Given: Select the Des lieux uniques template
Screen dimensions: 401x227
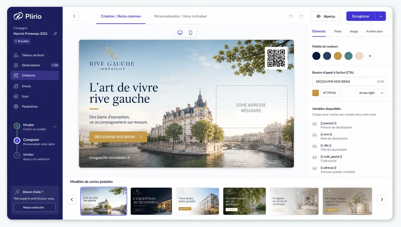Looking at the screenshot, I should pyautogui.click(x=347, y=201).
